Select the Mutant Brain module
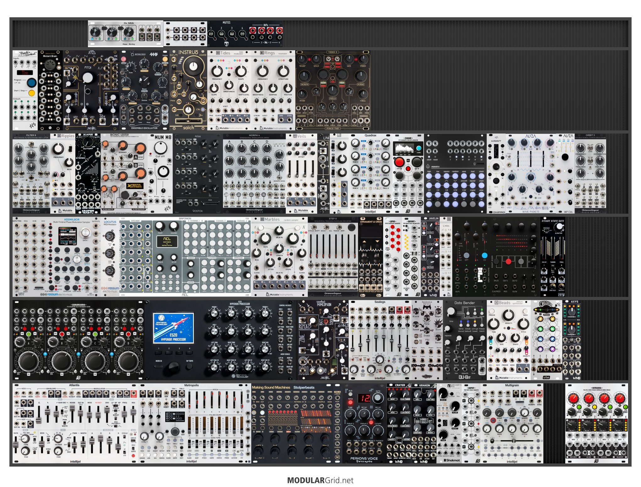Image resolution: width=641 pixels, height=487 pixels. (x=50, y=90)
